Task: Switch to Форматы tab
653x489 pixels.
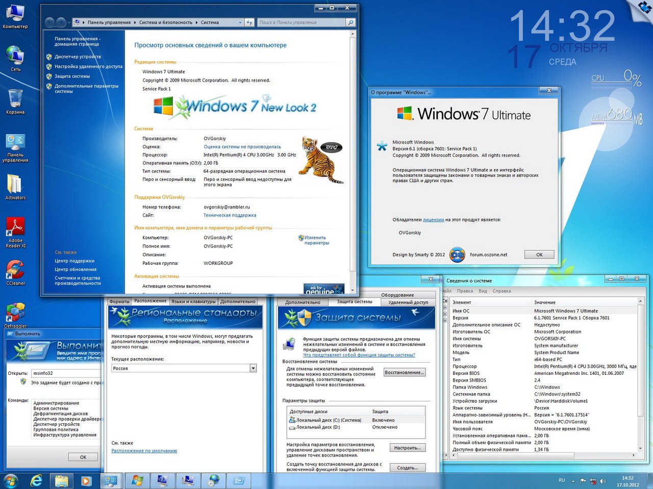Action: 119,302
